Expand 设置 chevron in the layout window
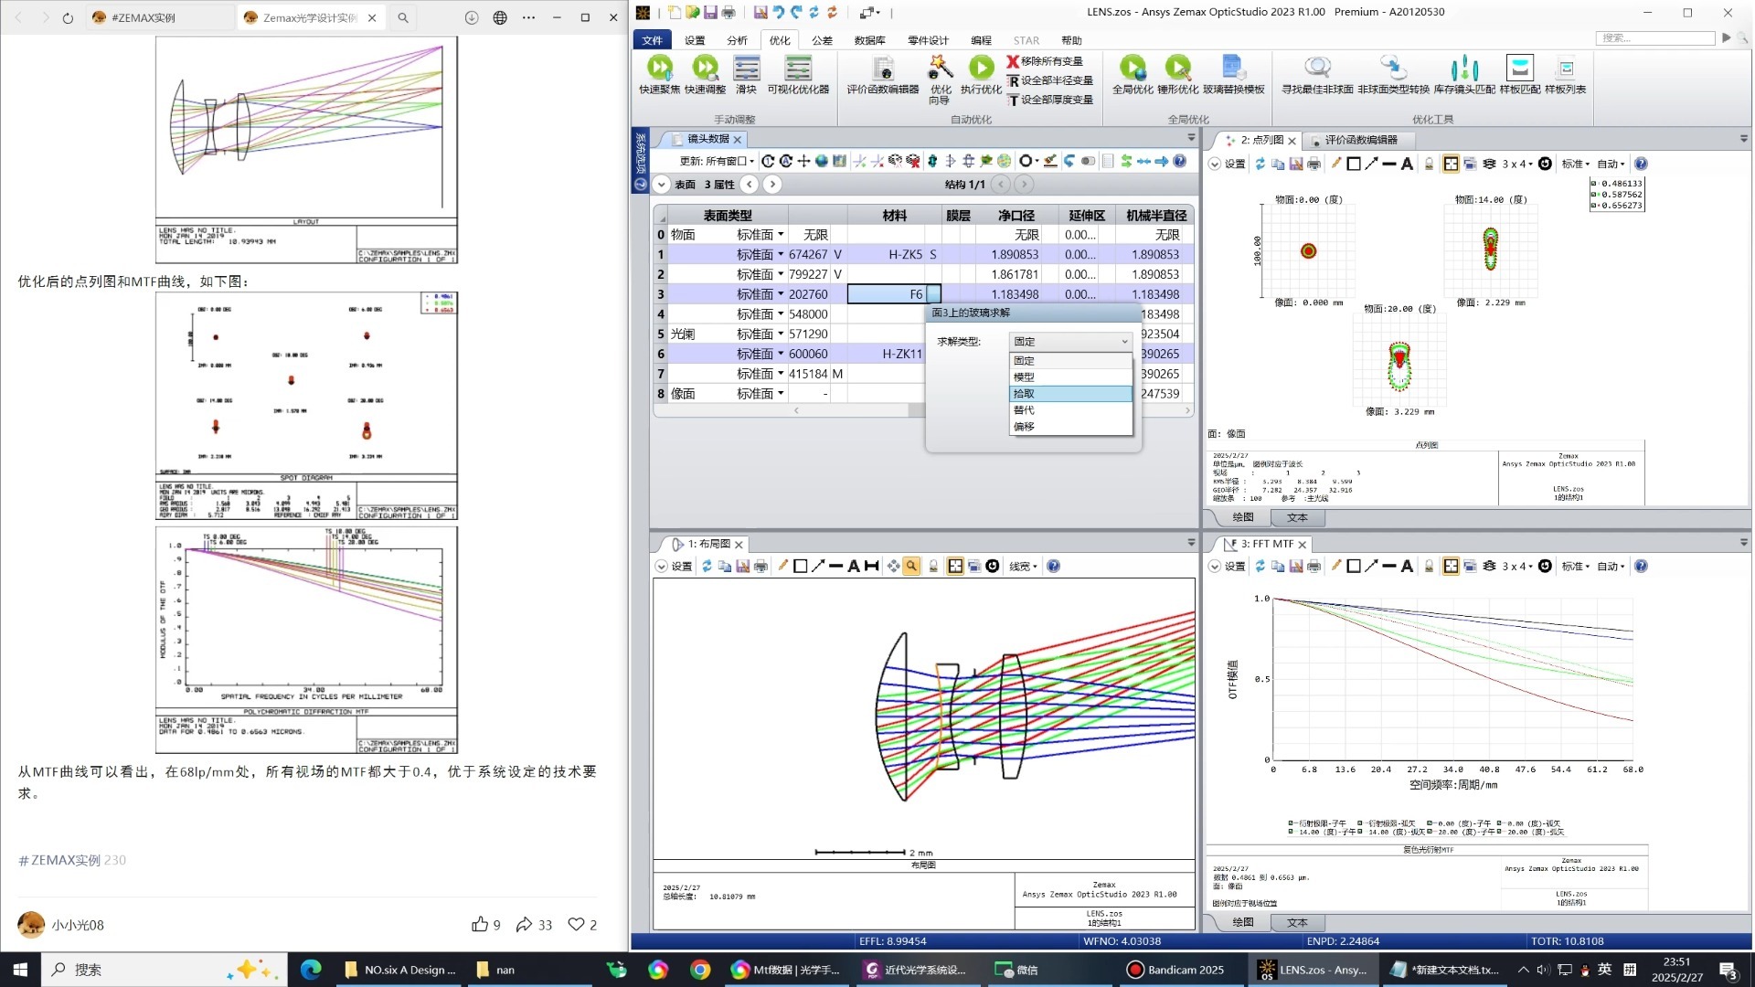Image resolution: width=1755 pixels, height=987 pixels. click(x=661, y=567)
